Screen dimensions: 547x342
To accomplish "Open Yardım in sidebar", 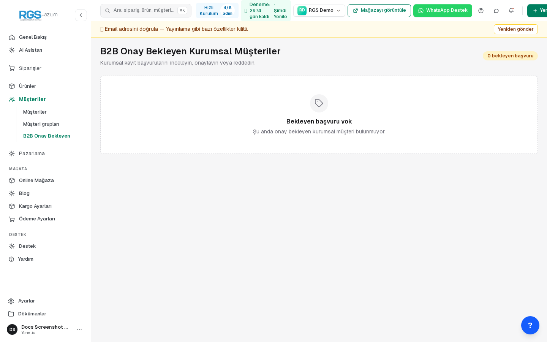I will [x=46, y=259].
